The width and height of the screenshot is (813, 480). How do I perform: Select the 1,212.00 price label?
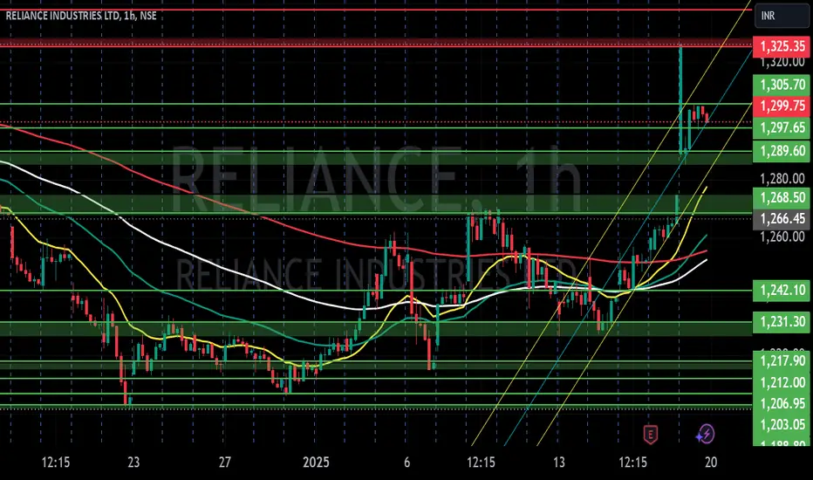pos(782,382)
